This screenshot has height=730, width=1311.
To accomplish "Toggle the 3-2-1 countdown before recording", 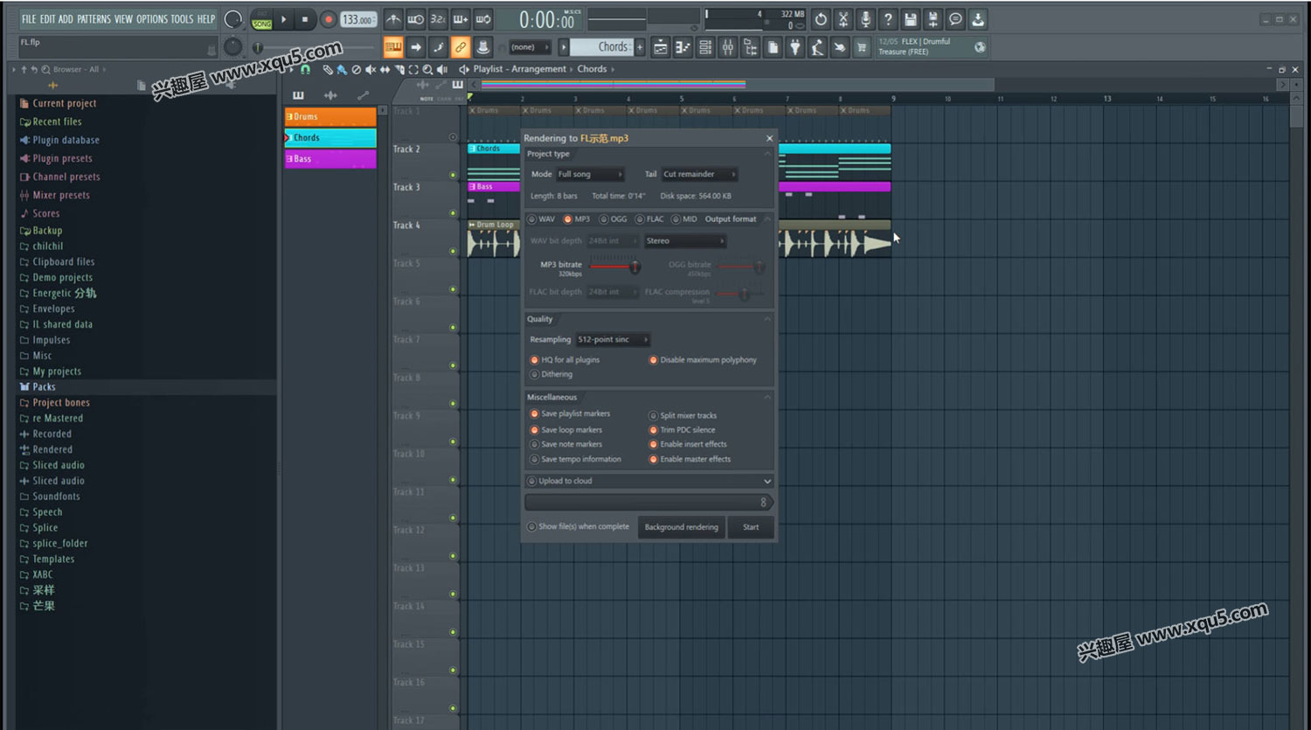I will coord(438,19).
